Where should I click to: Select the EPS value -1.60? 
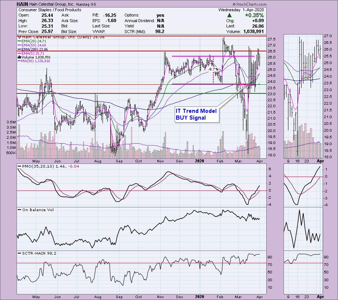(110, 21)
